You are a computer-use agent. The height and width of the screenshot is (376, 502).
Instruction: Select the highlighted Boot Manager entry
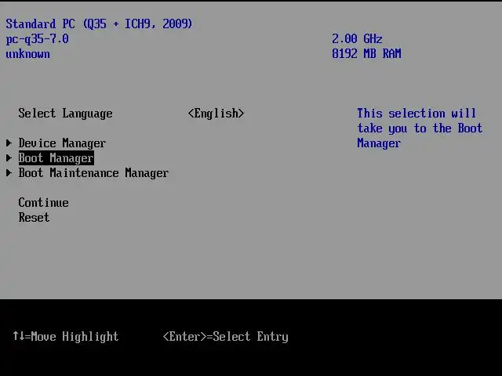(x=56, y=158)
